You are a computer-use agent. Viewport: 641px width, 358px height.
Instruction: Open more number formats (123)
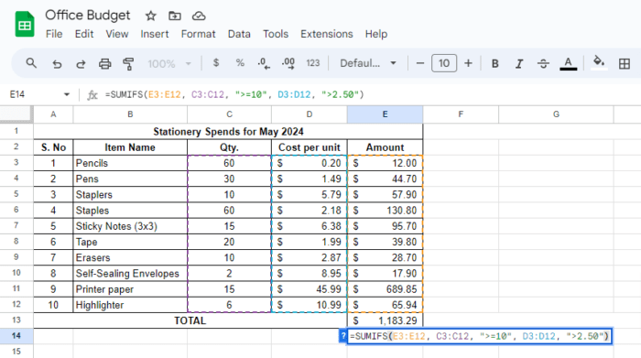pos(313,63)
